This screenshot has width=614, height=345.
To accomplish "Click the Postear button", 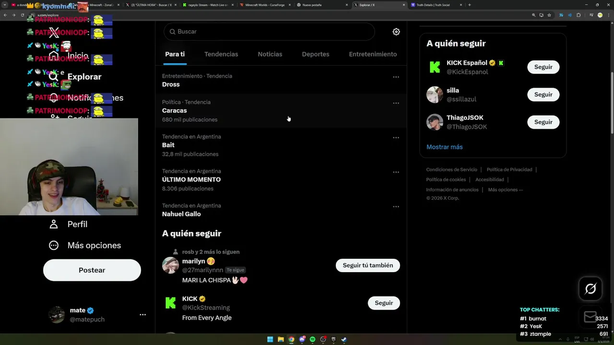I will coord(92,270).
